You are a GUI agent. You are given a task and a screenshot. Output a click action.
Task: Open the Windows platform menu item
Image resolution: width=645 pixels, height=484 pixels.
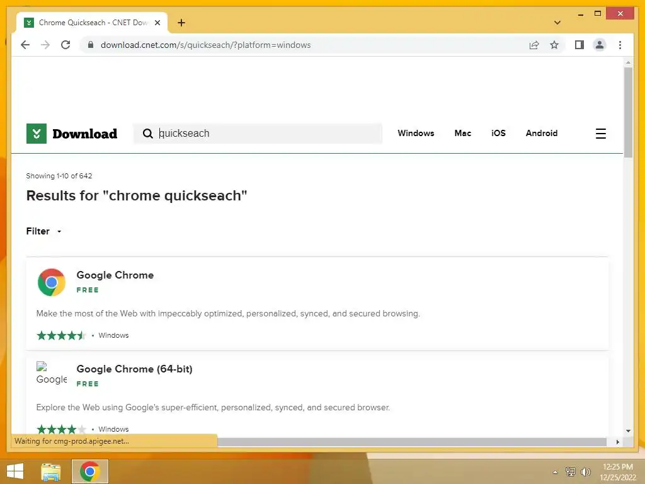(x=416, y=133)
